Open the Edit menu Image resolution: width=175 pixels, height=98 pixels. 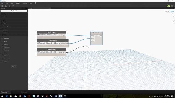pyautogui.click(x=7, y=3)
